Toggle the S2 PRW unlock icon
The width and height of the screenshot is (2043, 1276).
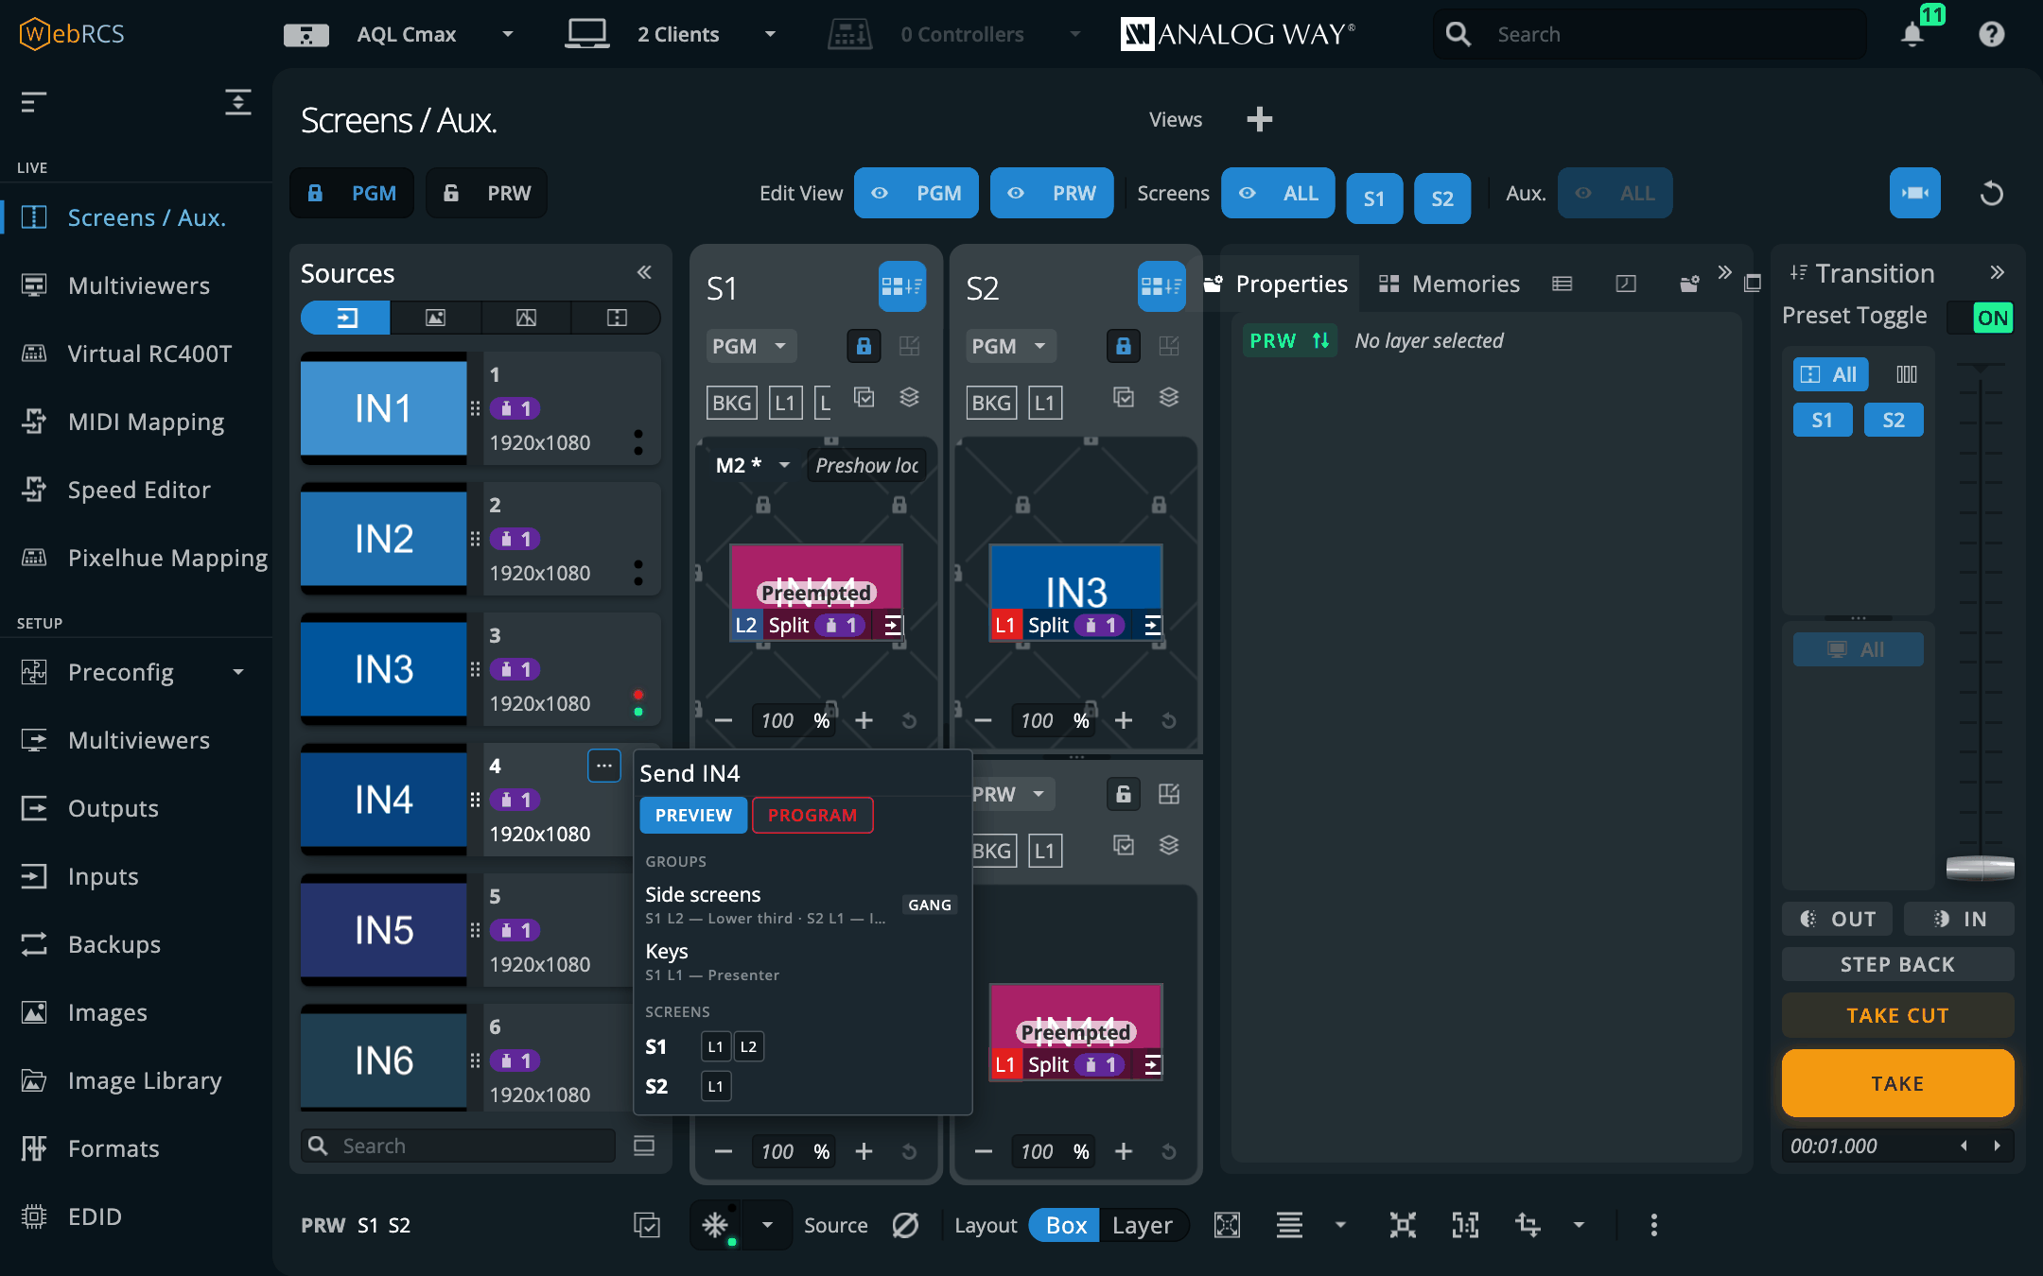tap(1123, 794)
